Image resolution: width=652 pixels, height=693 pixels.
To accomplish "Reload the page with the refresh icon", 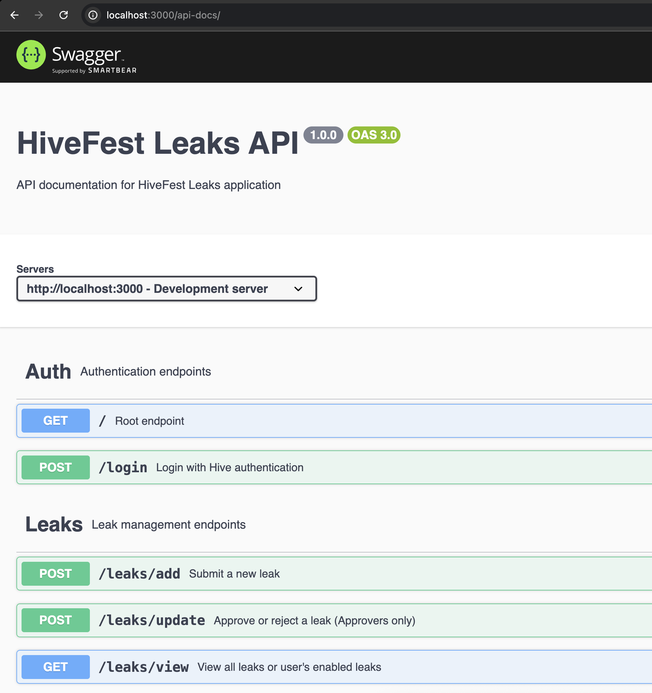I will point(64,15).
